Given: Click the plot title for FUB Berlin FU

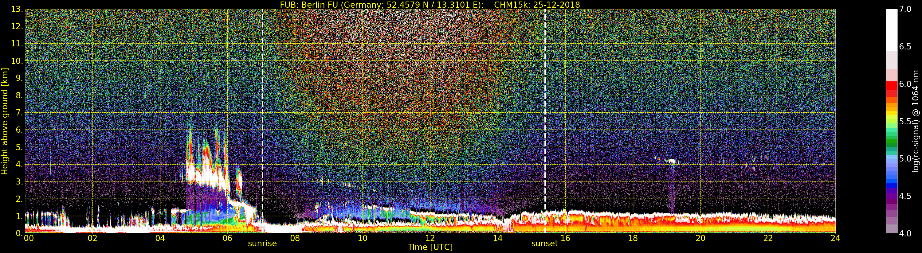Looking at the screenshot, I should [x=430, y=5].
